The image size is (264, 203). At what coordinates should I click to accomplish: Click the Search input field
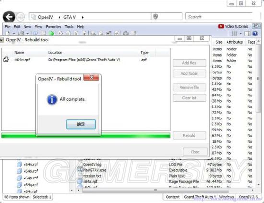219,17
